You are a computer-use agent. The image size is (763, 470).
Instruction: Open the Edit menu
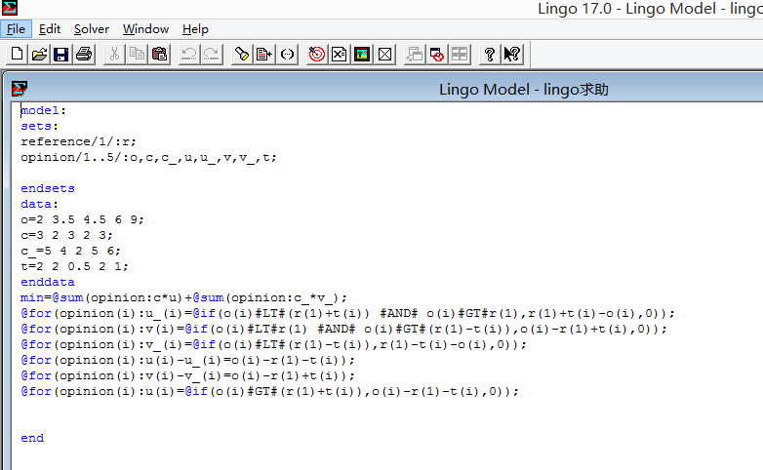pos(50,29)
